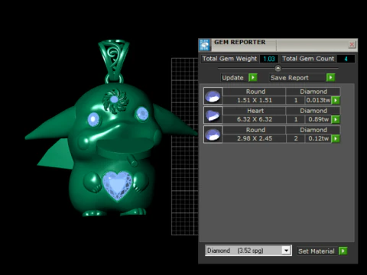367x275 pixels.
Task: Click the green arrow on the 0.013tw row
Action: pos(336,100)
